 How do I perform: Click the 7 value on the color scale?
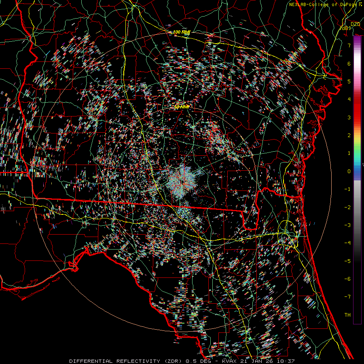tap(349, 45)
